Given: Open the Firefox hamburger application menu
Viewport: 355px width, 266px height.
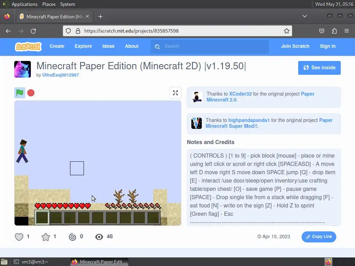Looking at the screenshot, I should [x=347, y=31].
